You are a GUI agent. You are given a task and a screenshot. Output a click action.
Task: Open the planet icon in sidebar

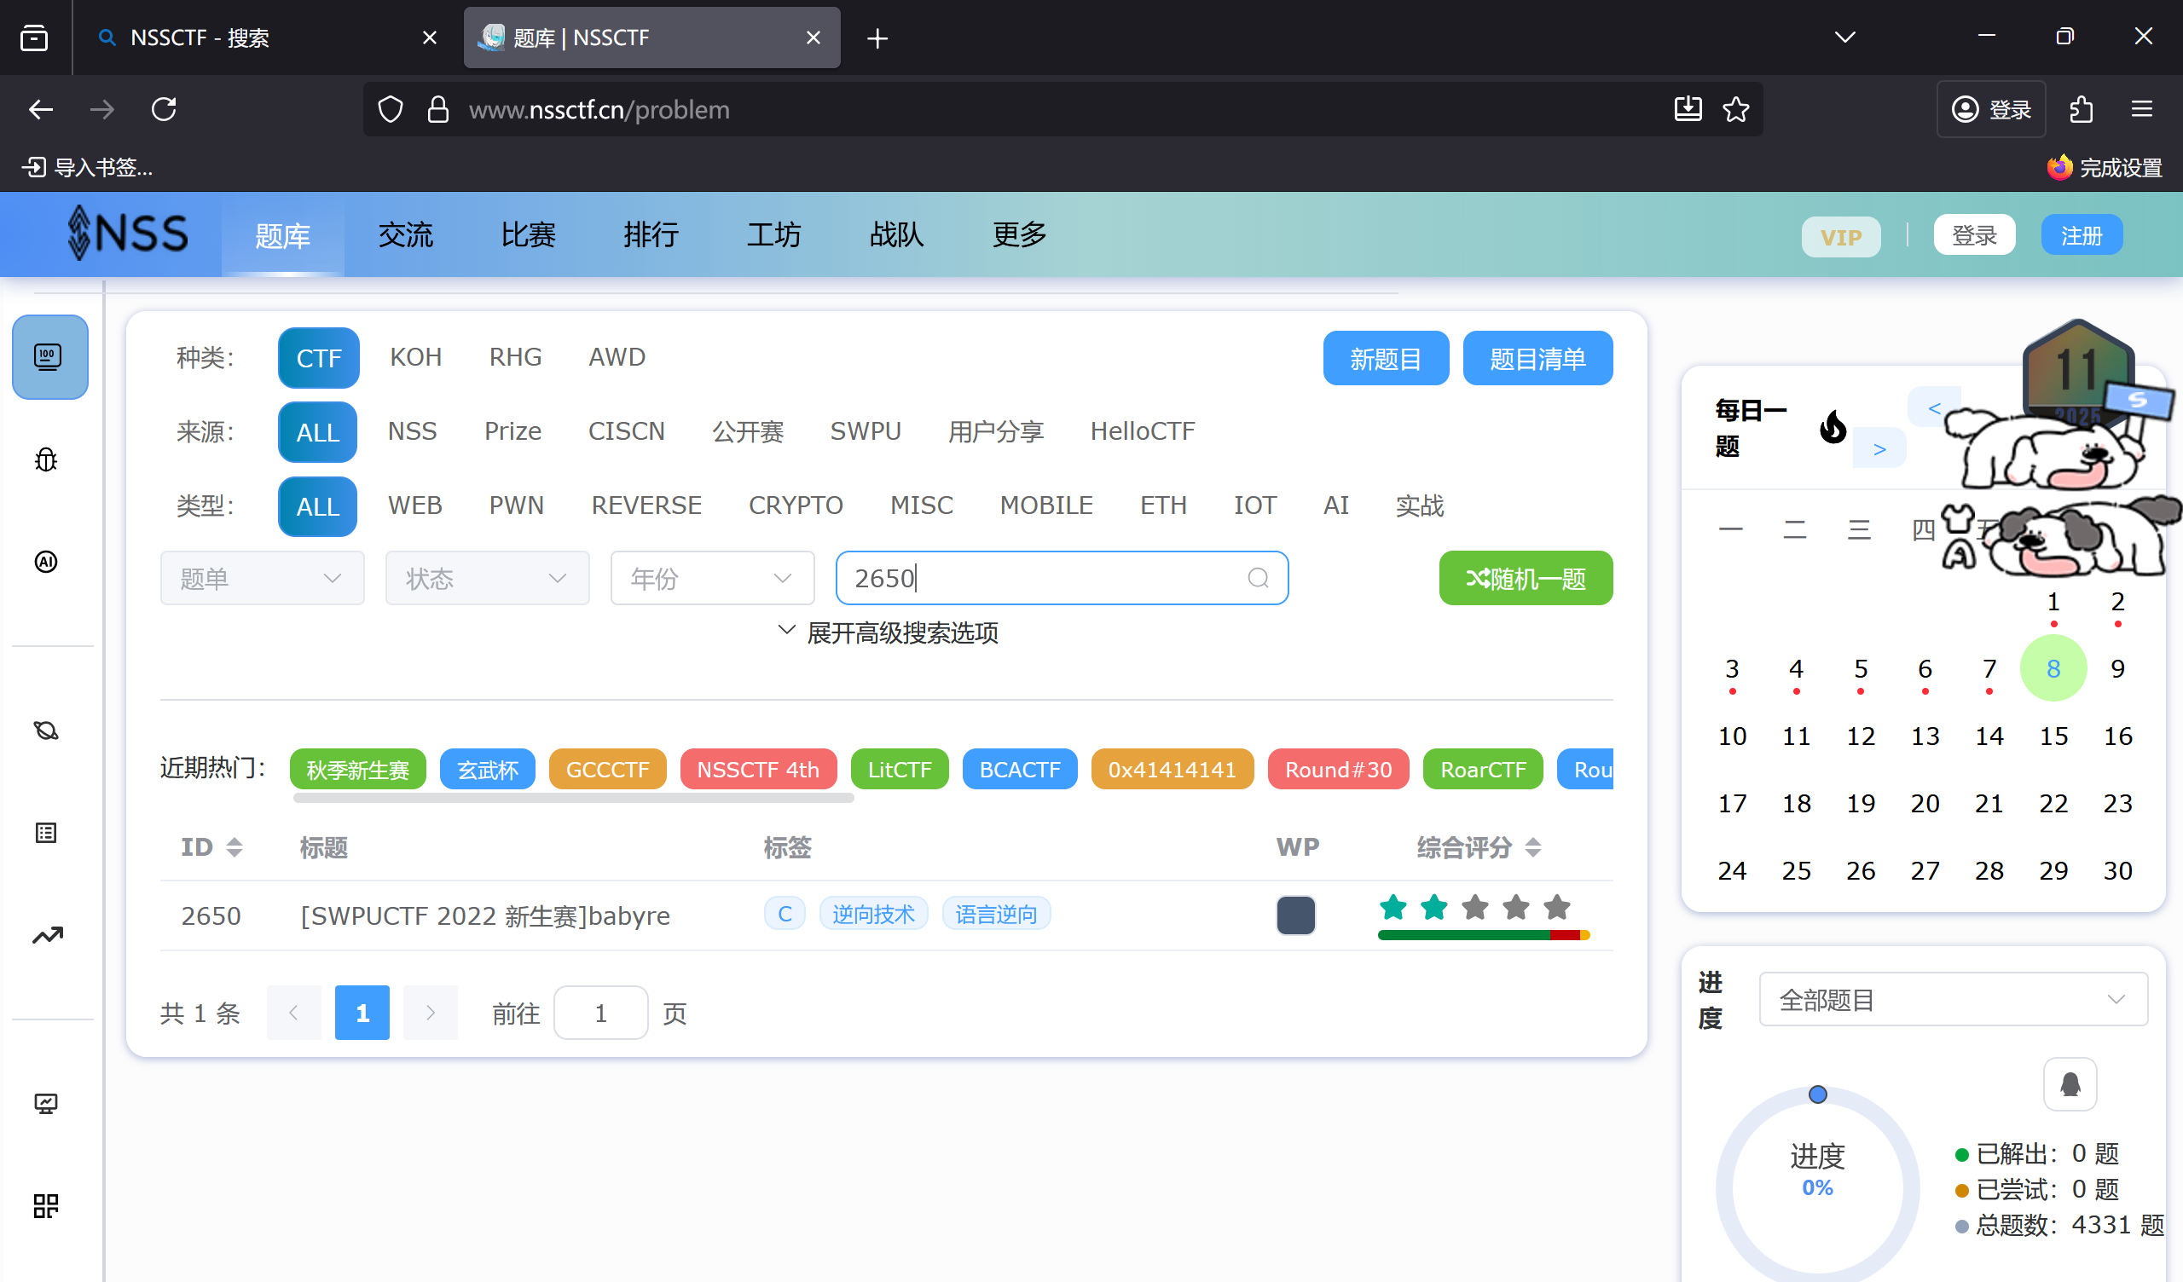click(46, 731)
